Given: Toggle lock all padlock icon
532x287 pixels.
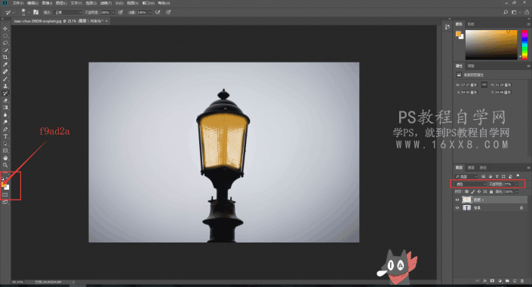Looking at the screenshot, I should click(x=491, y=192).
